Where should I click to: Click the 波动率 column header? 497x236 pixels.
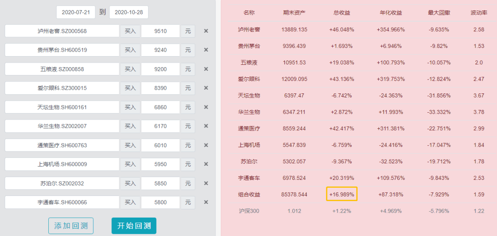[x=479, y=13]
